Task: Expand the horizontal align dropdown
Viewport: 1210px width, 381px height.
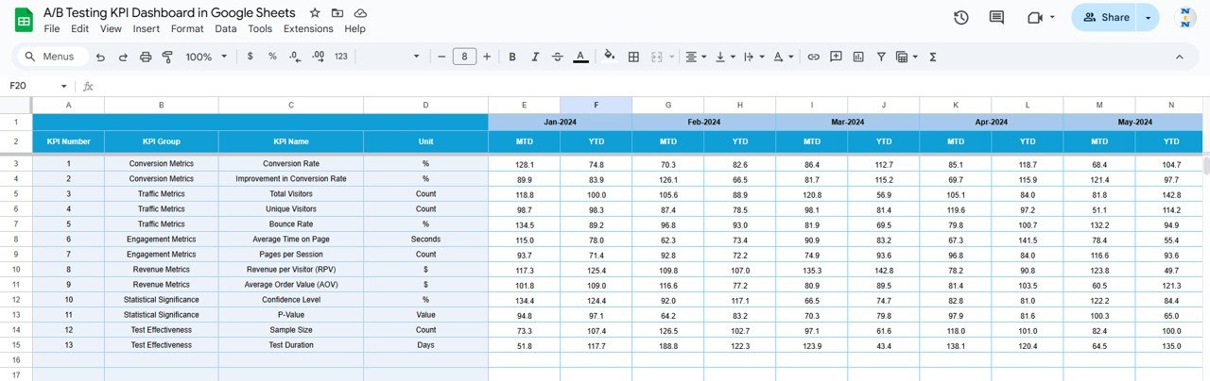Action: click(696, 57)
